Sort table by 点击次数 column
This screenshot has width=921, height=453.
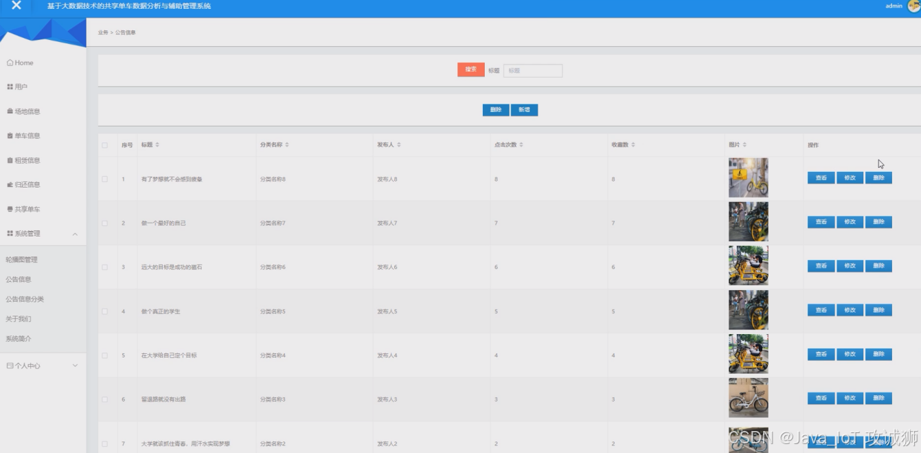(x=509, y=145)
